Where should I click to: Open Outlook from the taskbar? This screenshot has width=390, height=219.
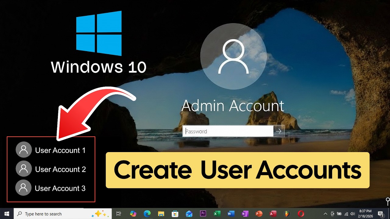click(189, 214)
